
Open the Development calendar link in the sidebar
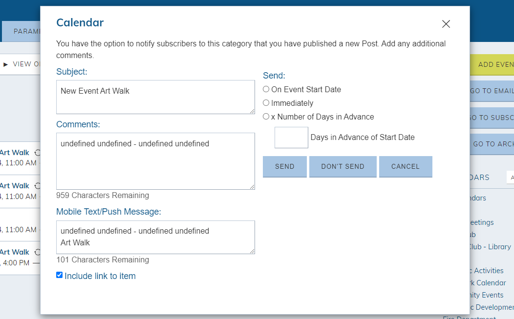coord(492,307)
